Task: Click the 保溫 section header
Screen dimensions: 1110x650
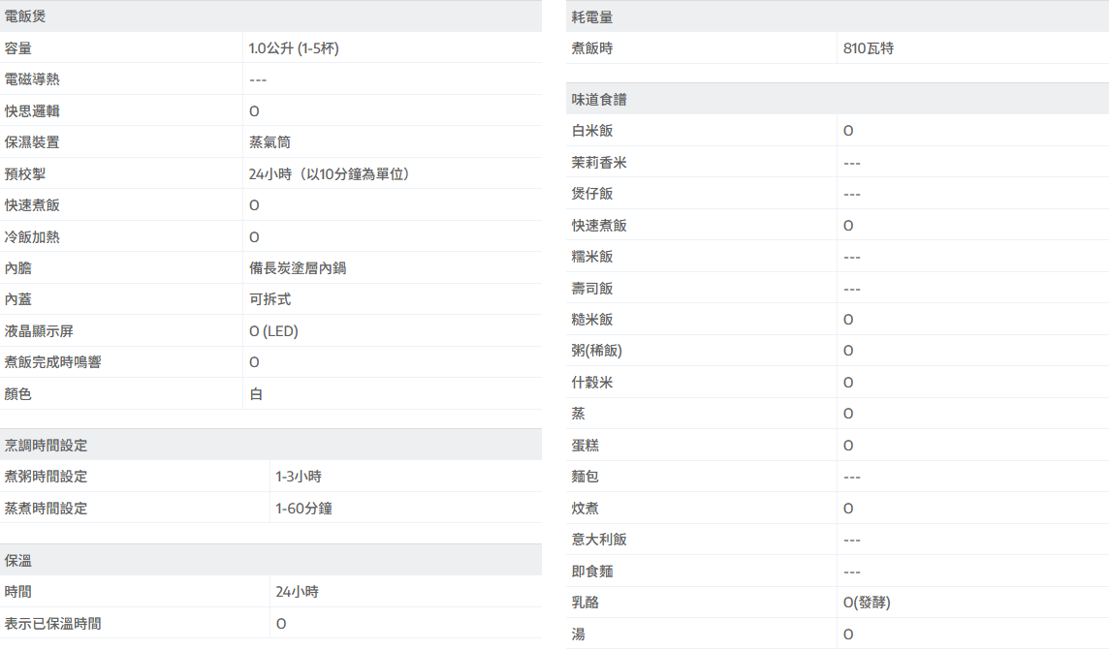Action: tap(18, 561)
